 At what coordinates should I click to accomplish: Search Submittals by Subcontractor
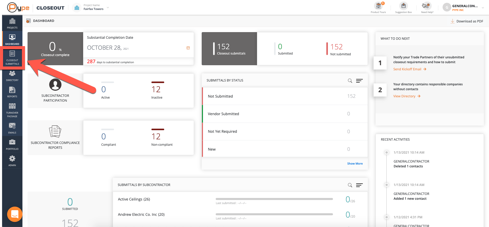tap(350, 185)
